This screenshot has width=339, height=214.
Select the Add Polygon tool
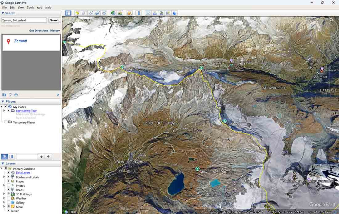click(x=84, y=13)
